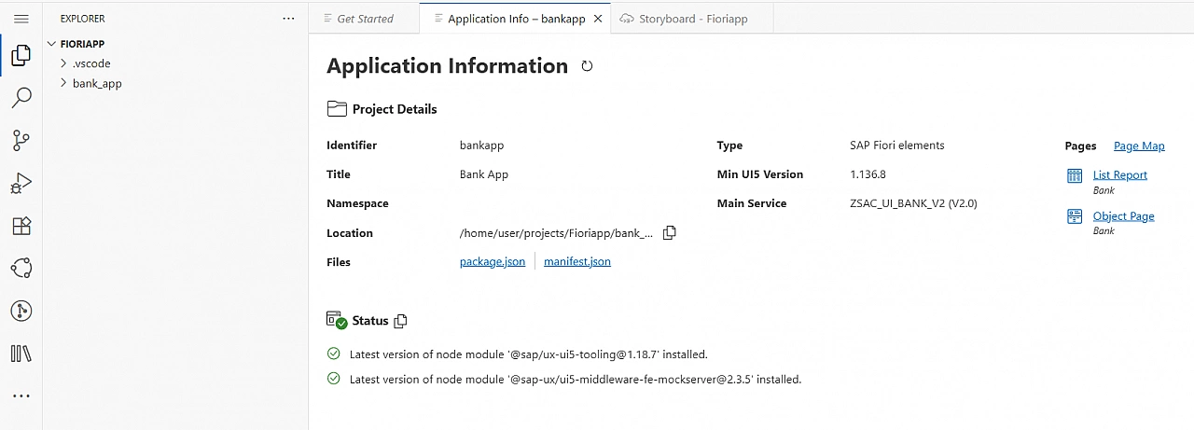Copy the Status details icon
This screenshot has height=430, width=1194.
pos(401,321)
